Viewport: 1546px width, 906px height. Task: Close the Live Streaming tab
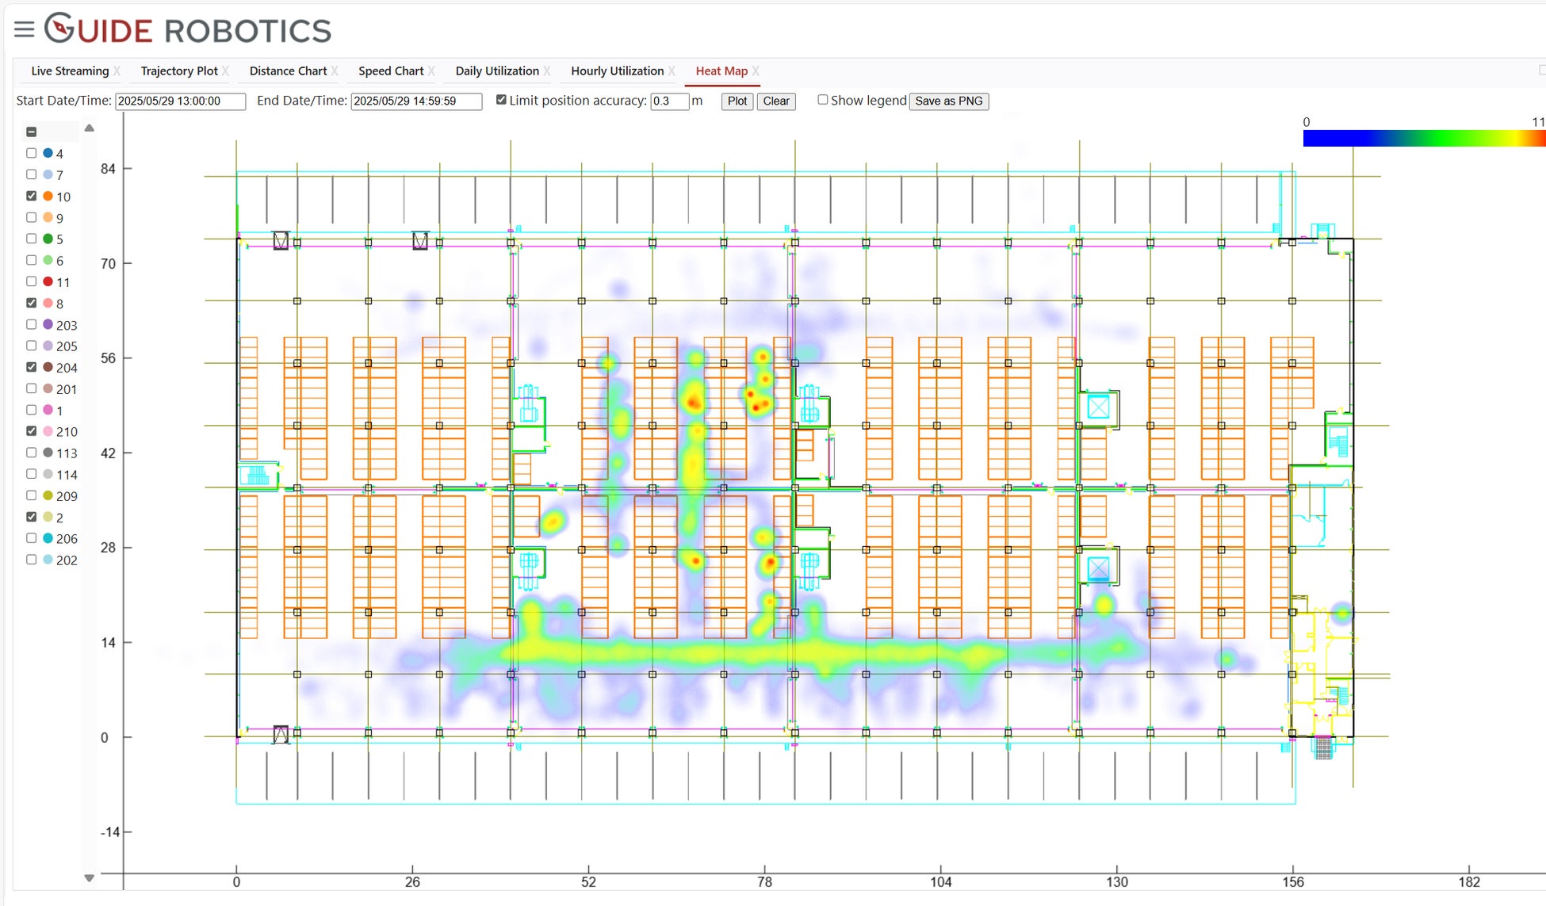[x=117, y=71]
